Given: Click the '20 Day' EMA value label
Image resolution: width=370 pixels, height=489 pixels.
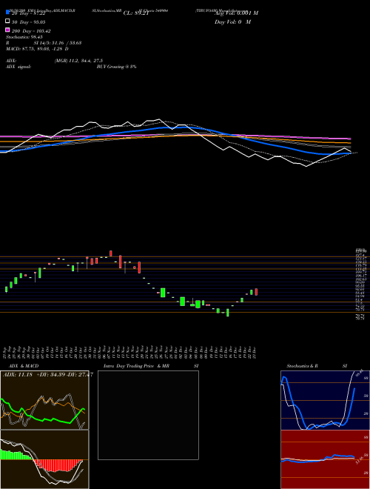Looking at the screenshot, I should tap(28, 13).
